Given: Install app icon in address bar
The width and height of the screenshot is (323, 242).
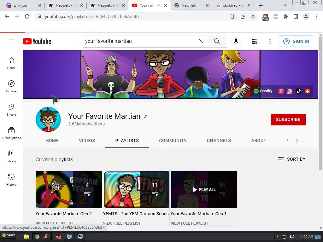Looking at the screenshot, I should click(x=233, y=16).
